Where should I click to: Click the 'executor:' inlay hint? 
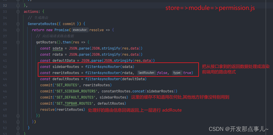point(80,30)
